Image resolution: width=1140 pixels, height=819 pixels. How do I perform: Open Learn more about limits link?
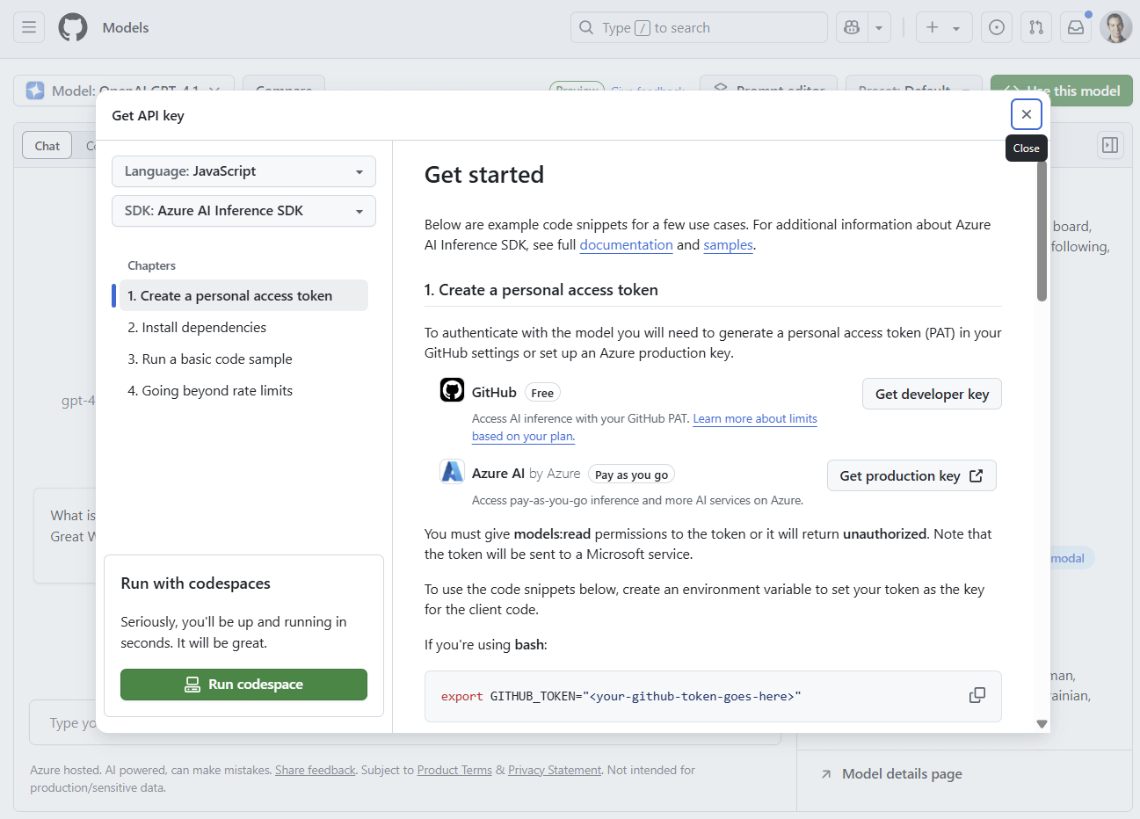(755, 418)
